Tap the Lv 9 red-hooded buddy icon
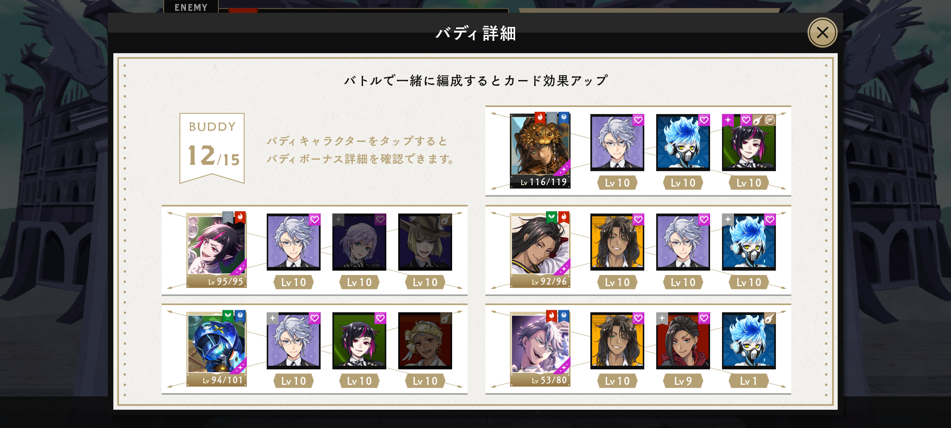Screen dimensions: 951x428 coord(683,341)
